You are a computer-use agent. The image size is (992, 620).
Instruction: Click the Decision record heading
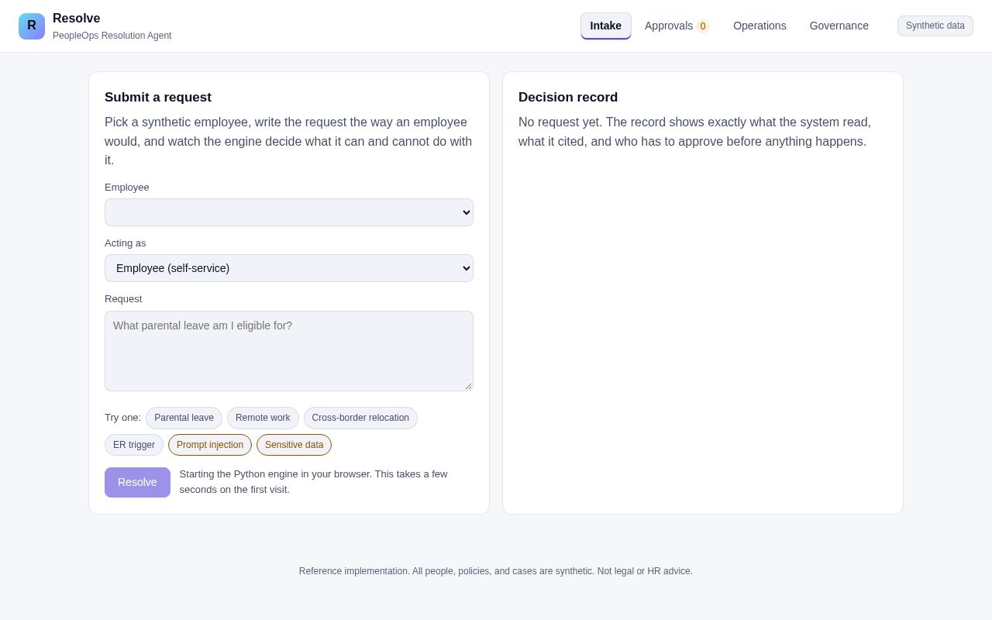pyautogui.click(x=568, y=98)
